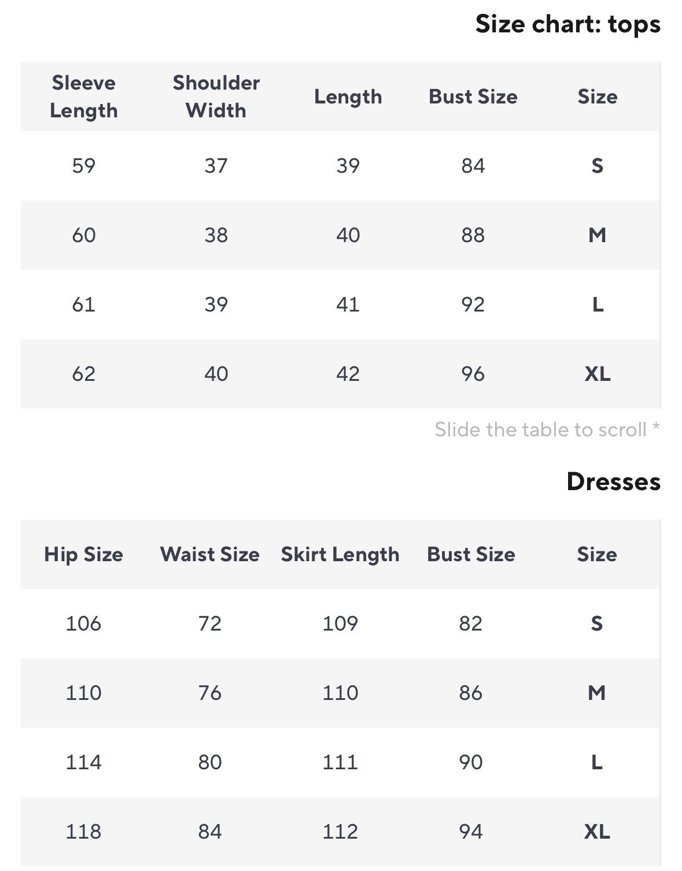Click the 'Dresses' section heading

[x=613, y=482]
